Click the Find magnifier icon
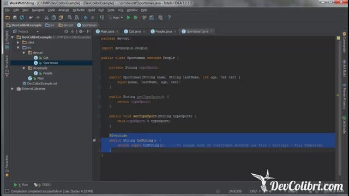The height and width of the screenshot is (196, 349). pos(70,17)
